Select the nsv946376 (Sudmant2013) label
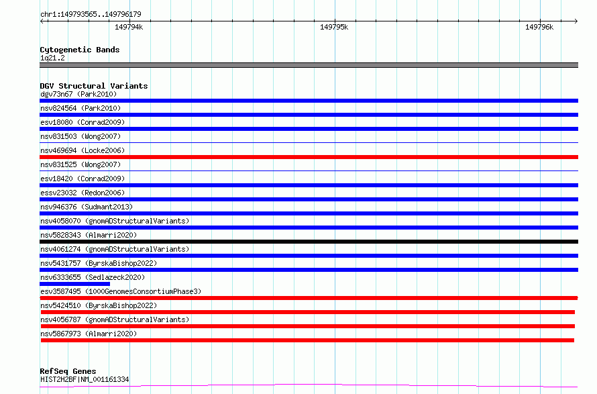This screenshot has width=597, height=394. 87,207
